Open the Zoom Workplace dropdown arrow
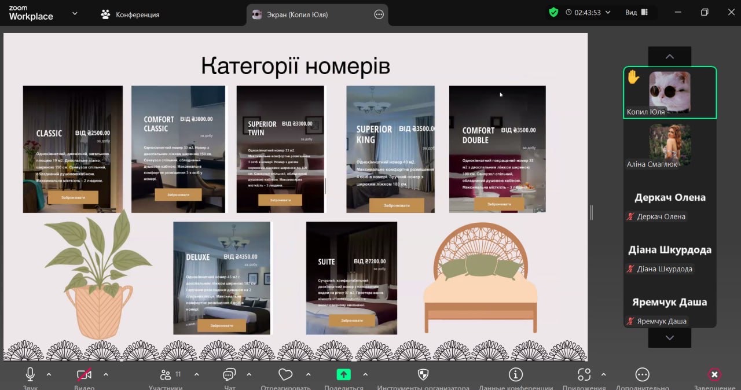 point(75,13)
